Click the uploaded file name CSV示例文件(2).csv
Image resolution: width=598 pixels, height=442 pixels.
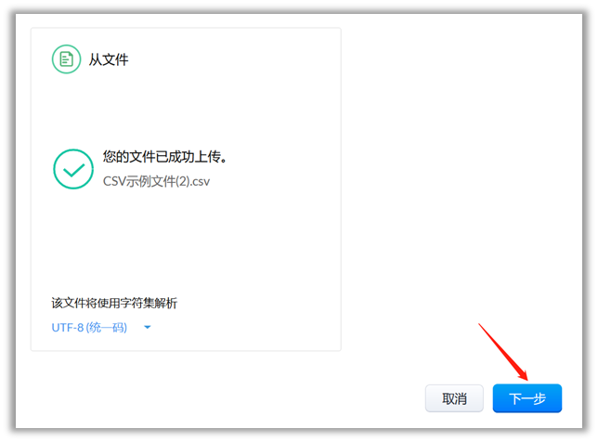156,182
